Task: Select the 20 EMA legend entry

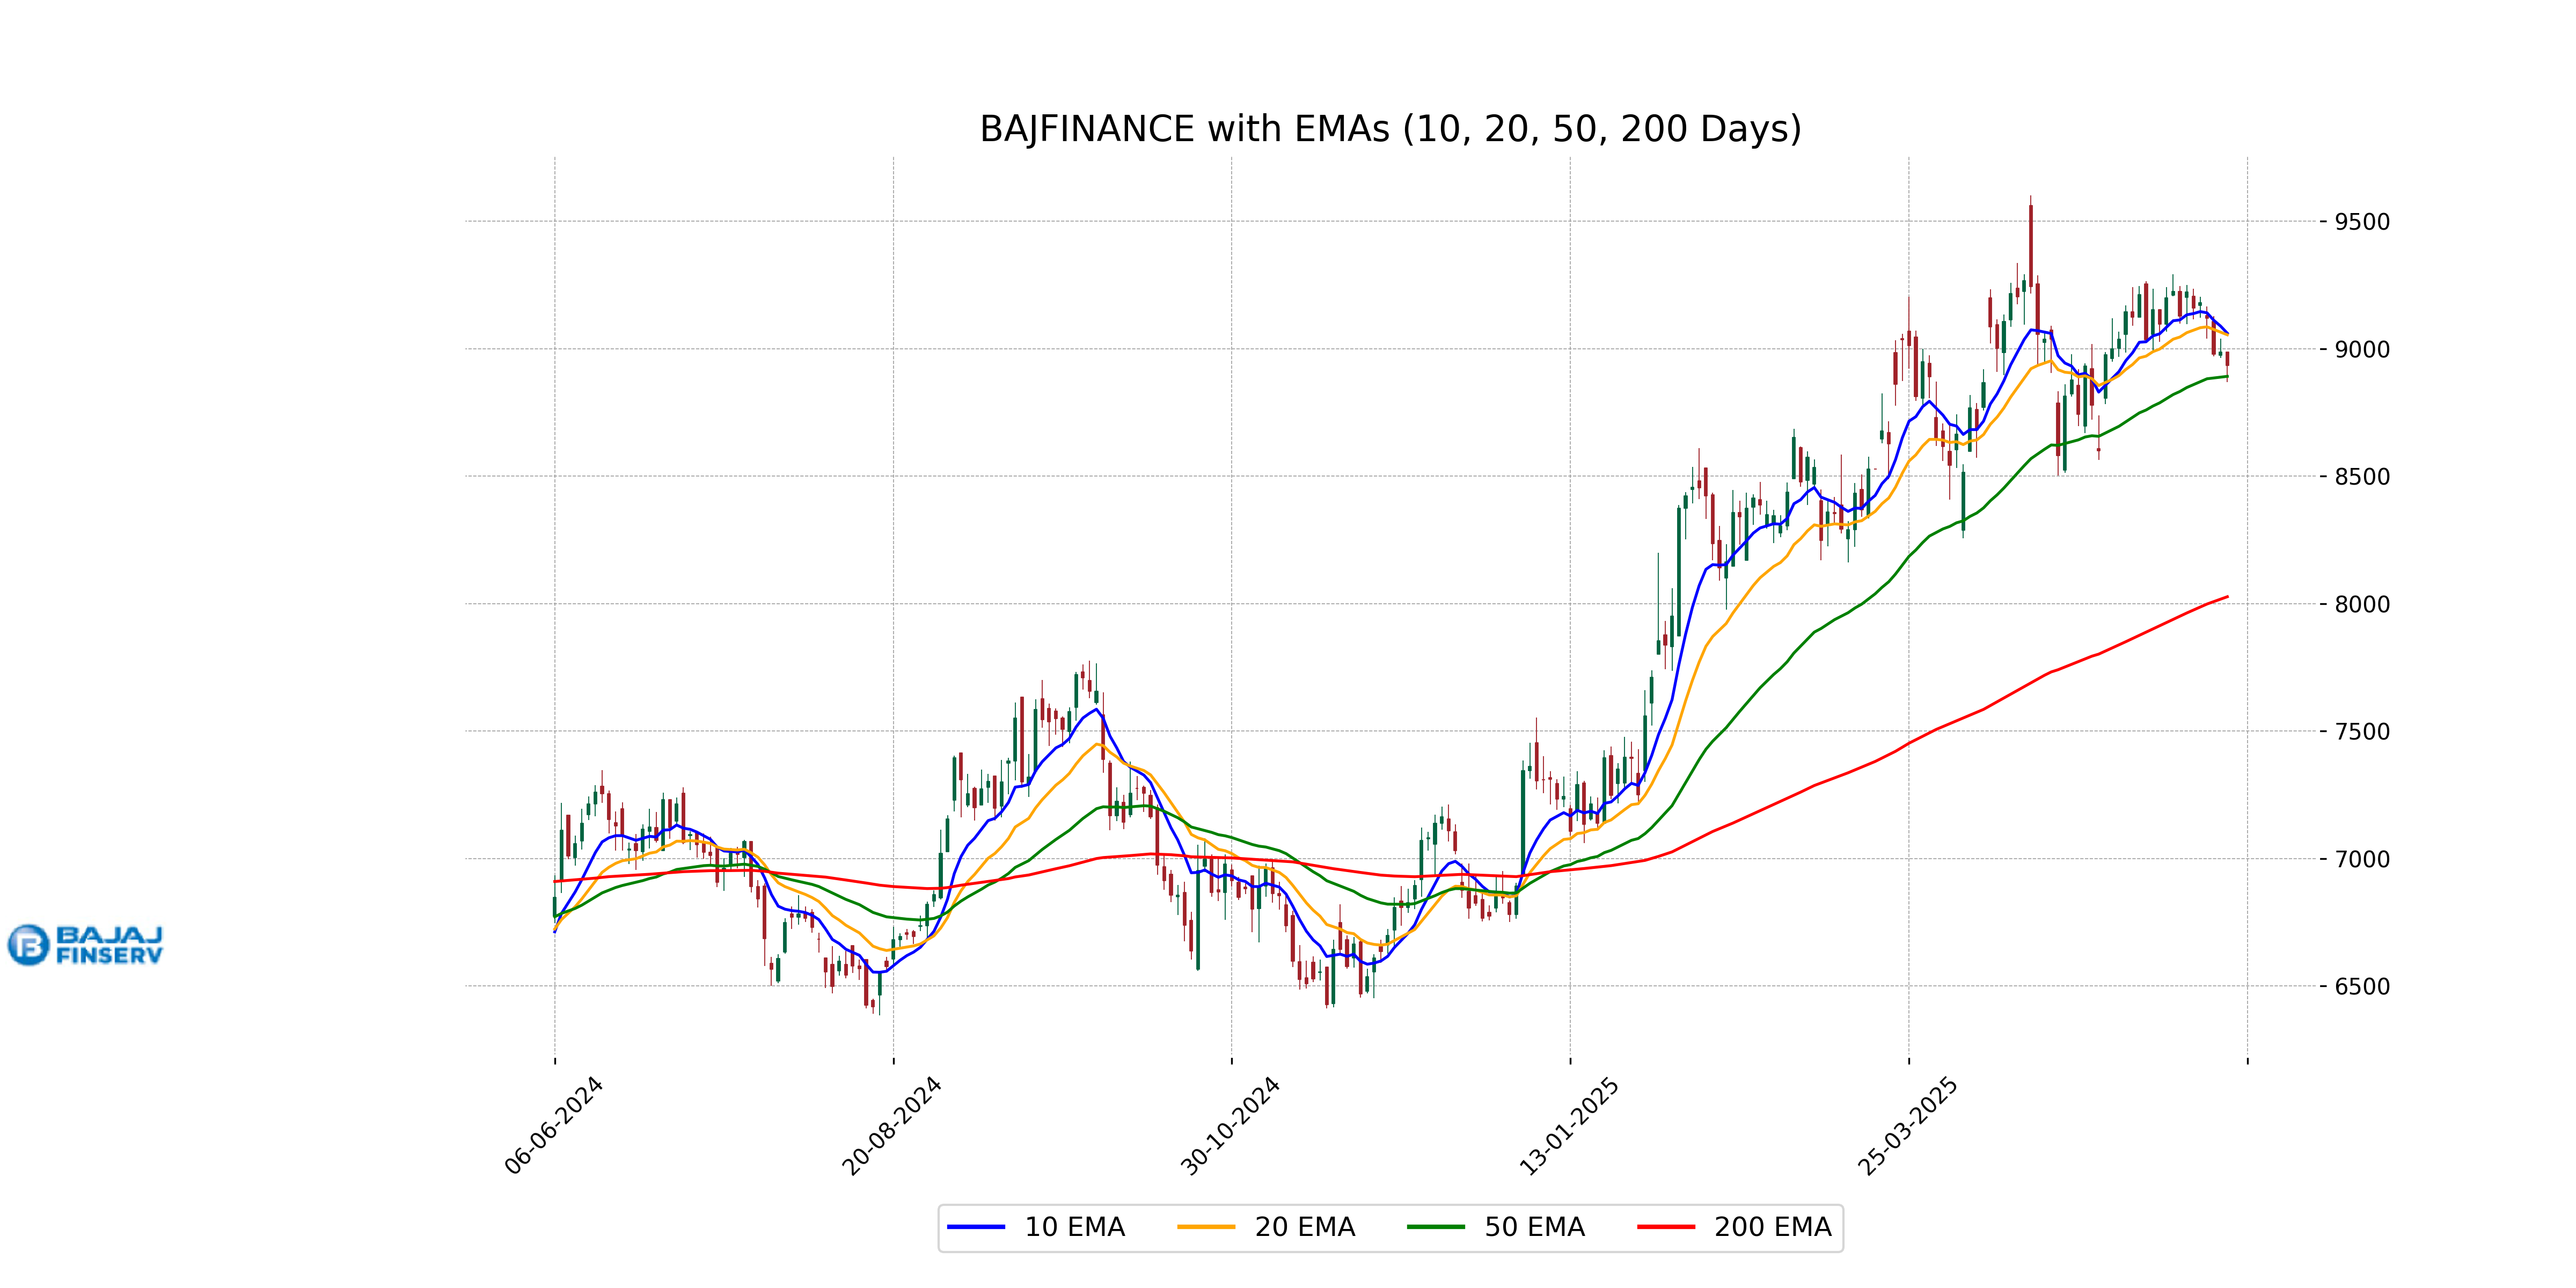Action: (1266, 1227)
